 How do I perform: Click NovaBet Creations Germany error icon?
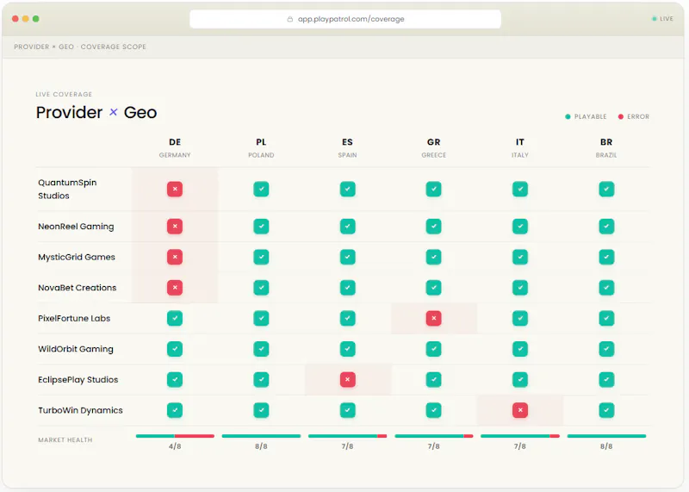[x=175, y=288]
